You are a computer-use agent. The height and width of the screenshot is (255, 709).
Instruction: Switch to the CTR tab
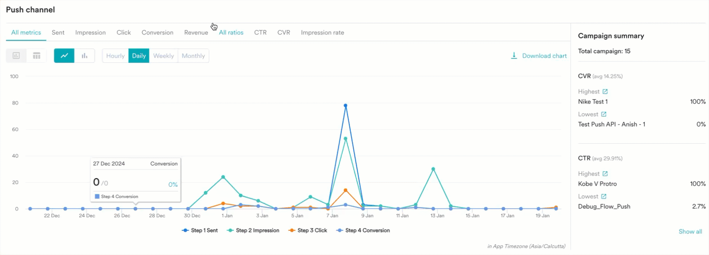click(x=260, y=32)
